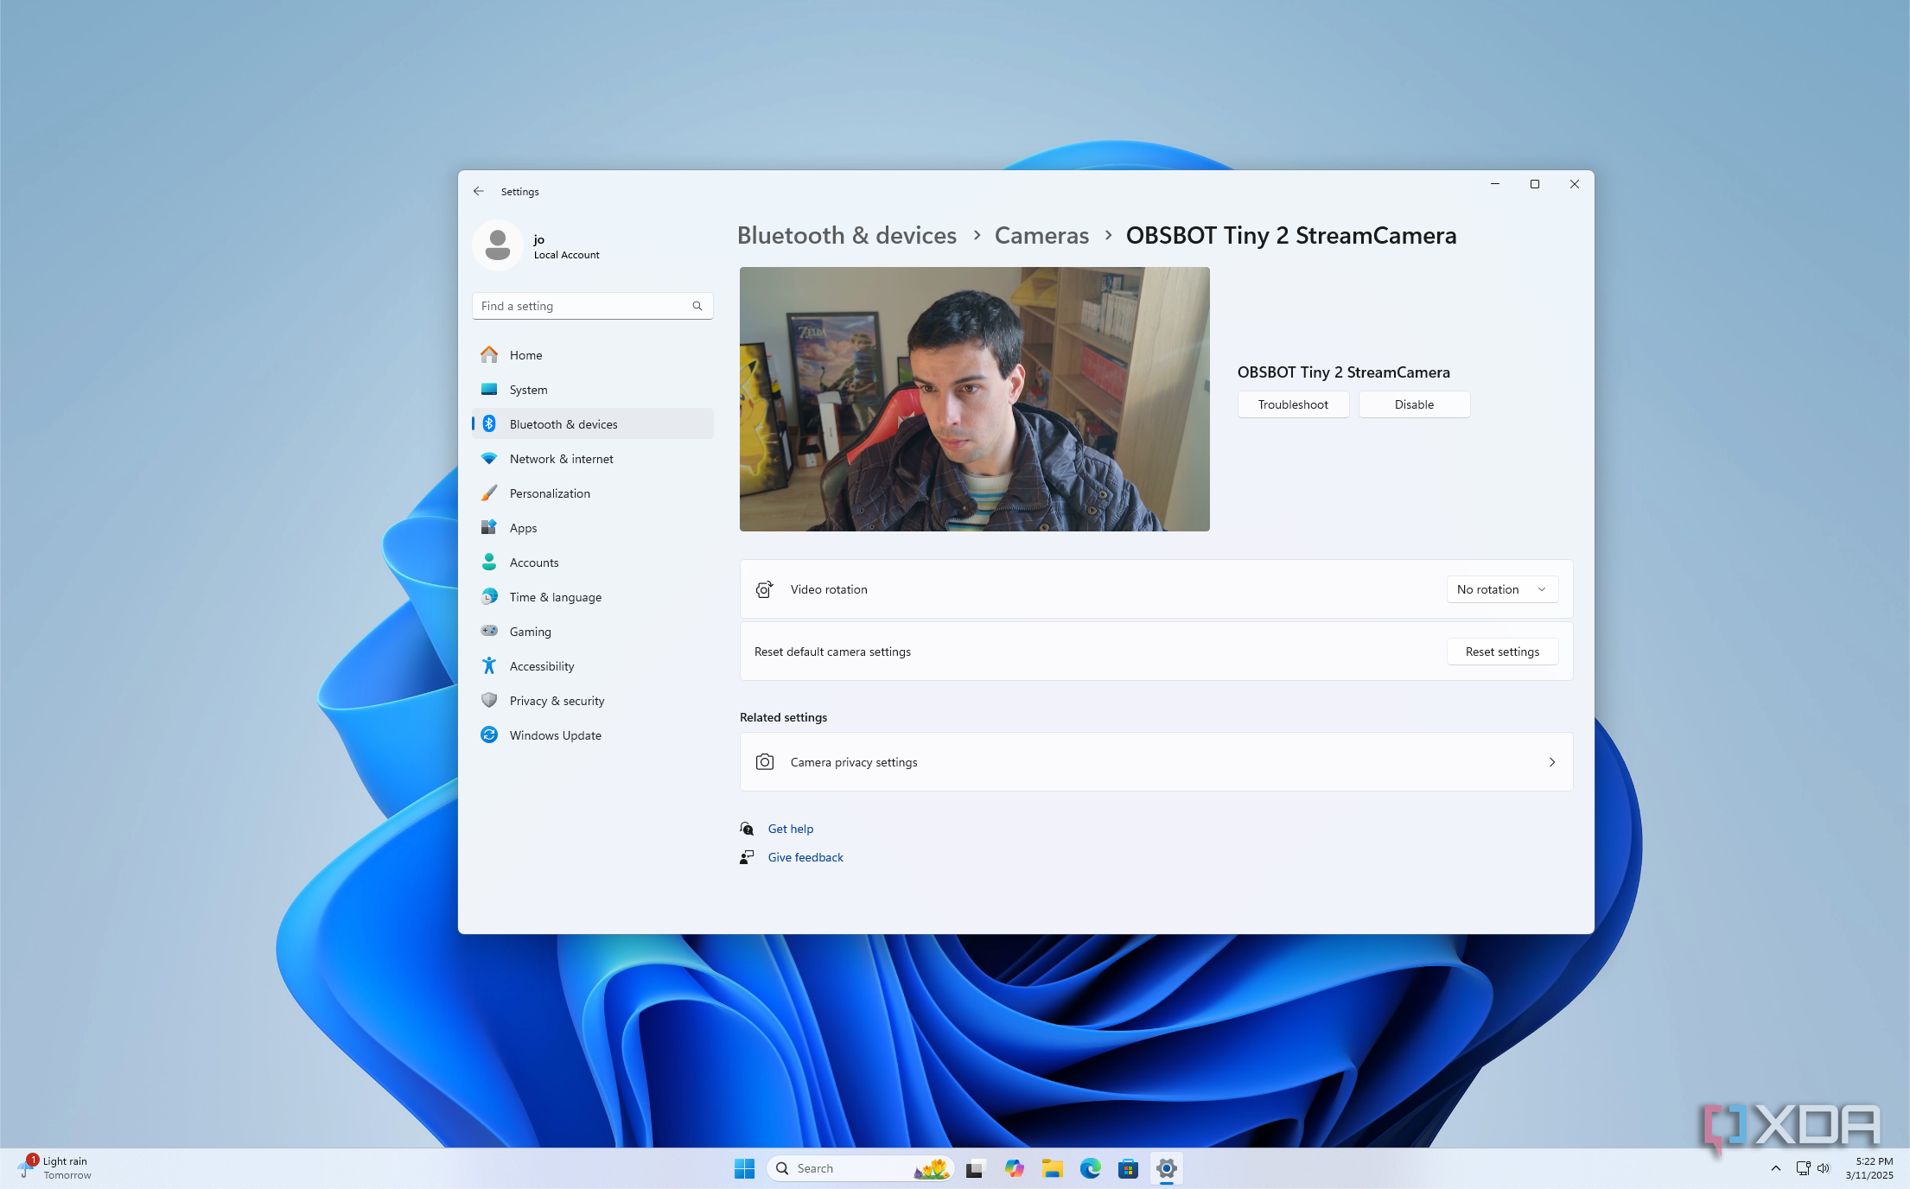Disable the OBSBOT camera
This screenshot has width=1910, height=1189.
pyautogui.click(x=1414, y=404)
